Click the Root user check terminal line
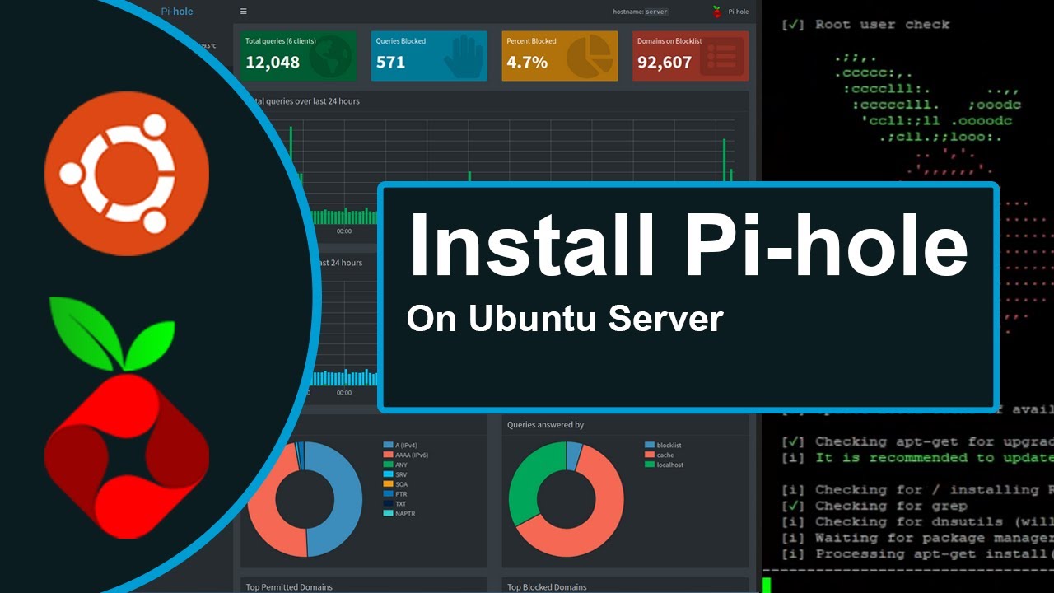Image resolution: width=1054 pixels, height=593 pixels. click(x=865, y=25)
